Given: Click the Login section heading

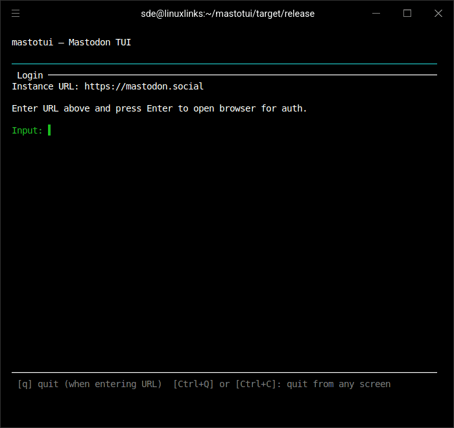Looking at the screenshot, I should (x=30, y=75).
